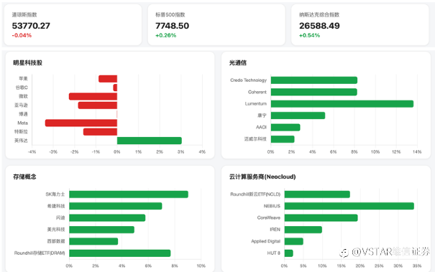Select the red bar for 特斯拉
Image resolution: width=435 pixels, height=272 pixels.
100,132
